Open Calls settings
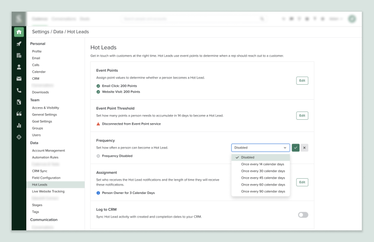The image size is (374, 242). [x=36, y=65]
